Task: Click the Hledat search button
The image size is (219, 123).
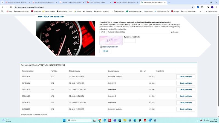Action: (x=105, y=51)
